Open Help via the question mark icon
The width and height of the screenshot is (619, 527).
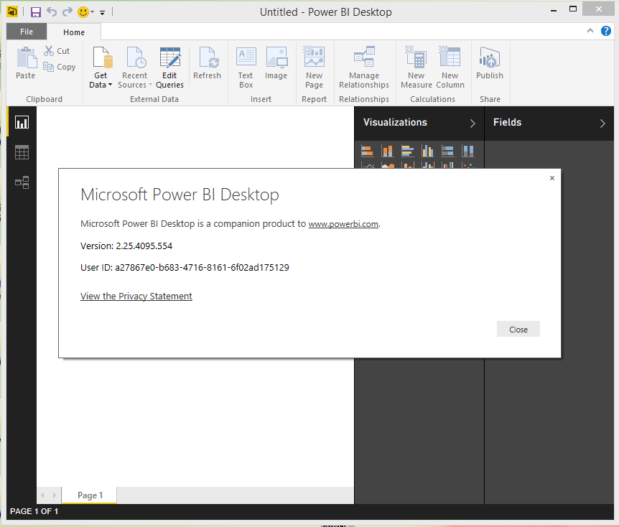[x=606, y=31]
